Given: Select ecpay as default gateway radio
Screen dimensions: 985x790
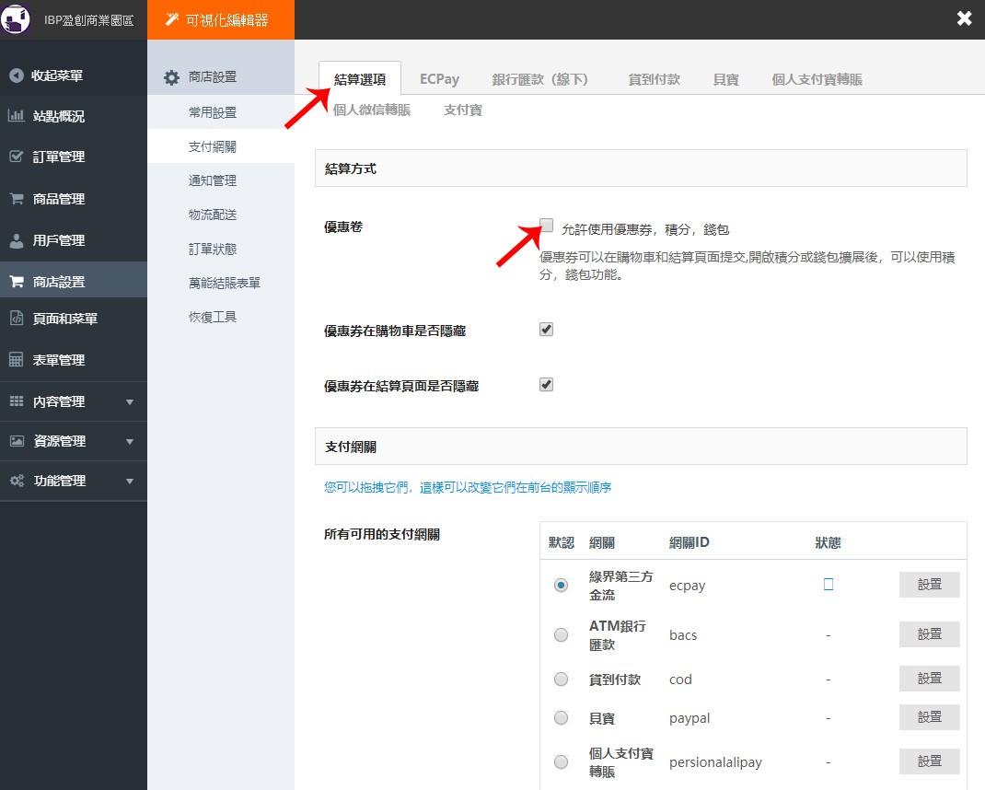Looking at the screenshot, I should point(561,585).
